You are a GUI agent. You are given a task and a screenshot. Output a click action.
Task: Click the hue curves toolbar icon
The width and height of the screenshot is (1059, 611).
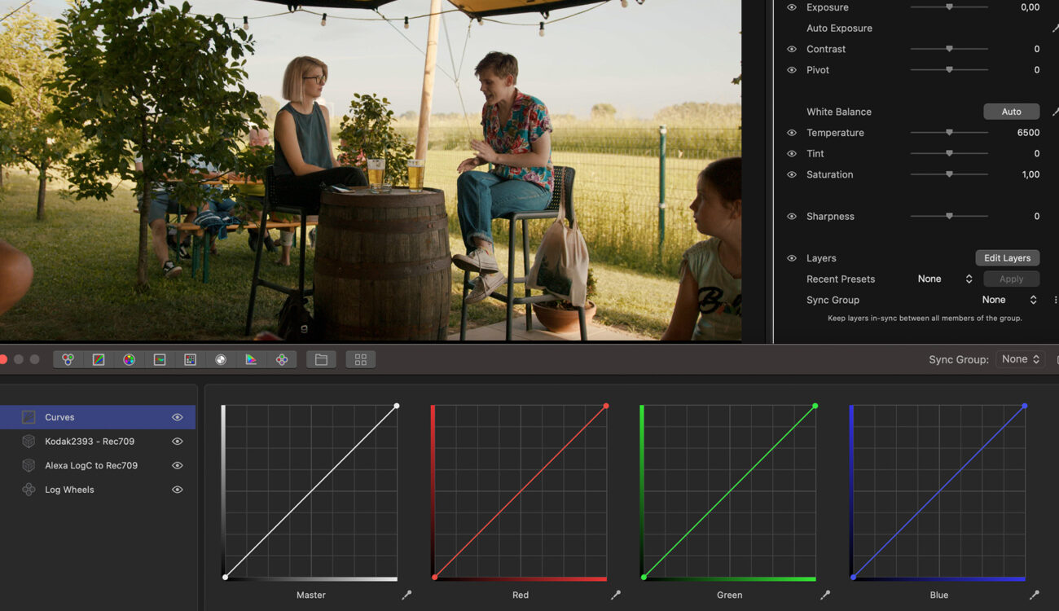(x=160, y=359)
